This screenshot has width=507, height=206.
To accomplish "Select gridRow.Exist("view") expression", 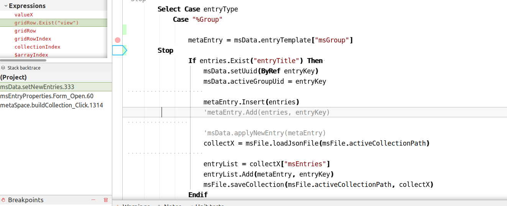I will 46,23.
